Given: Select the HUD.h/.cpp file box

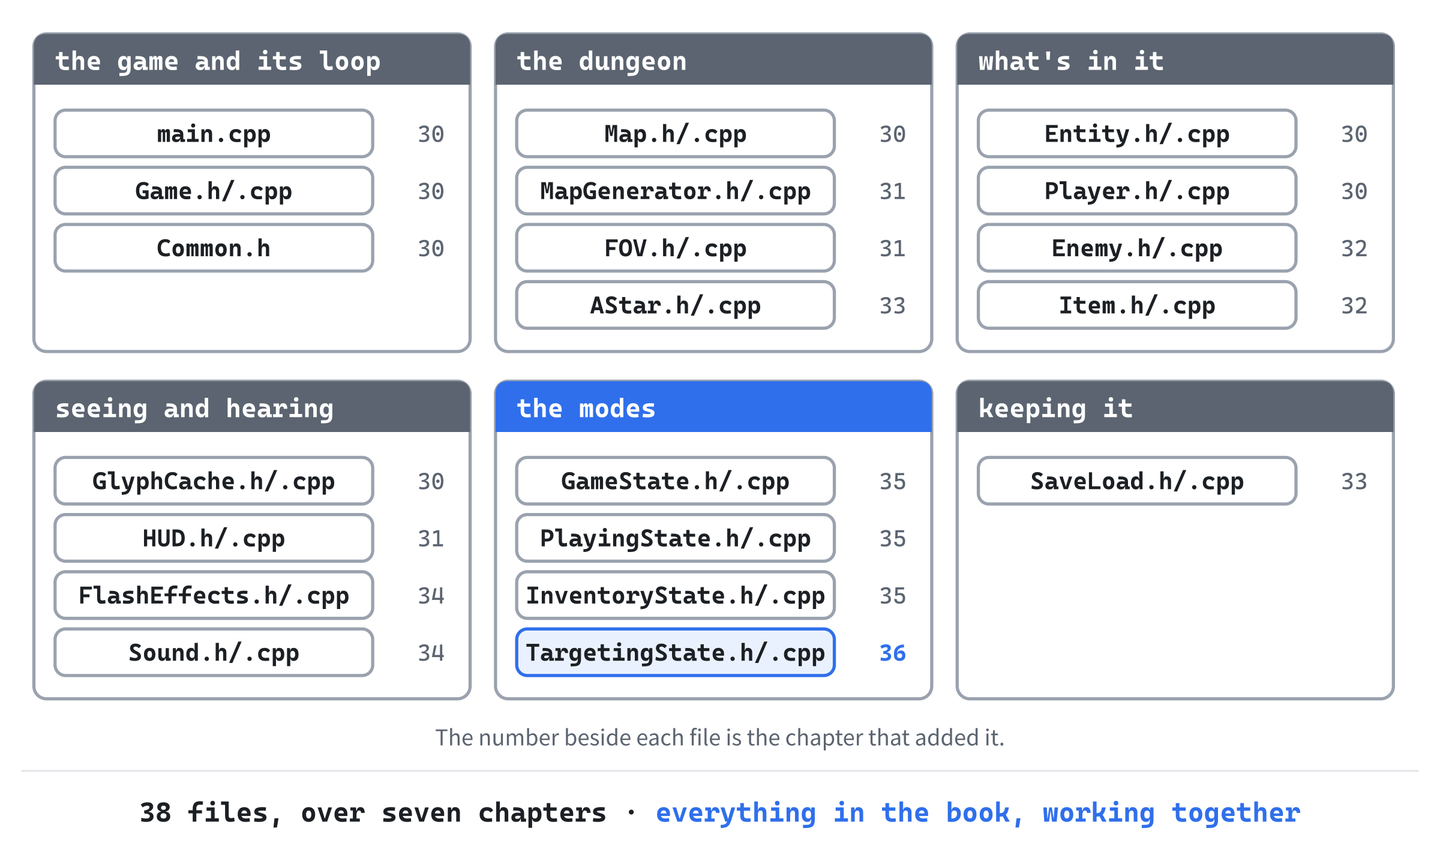Looking at the screenshot, I should [214, 538].
